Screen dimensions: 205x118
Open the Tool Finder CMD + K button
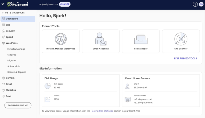(x=18, y=105)
